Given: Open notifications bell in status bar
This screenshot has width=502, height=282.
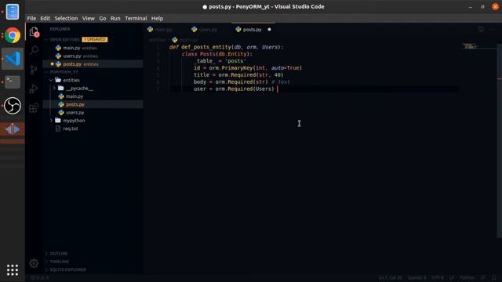Looking at the screenshot, I should (x=494, y=277).
